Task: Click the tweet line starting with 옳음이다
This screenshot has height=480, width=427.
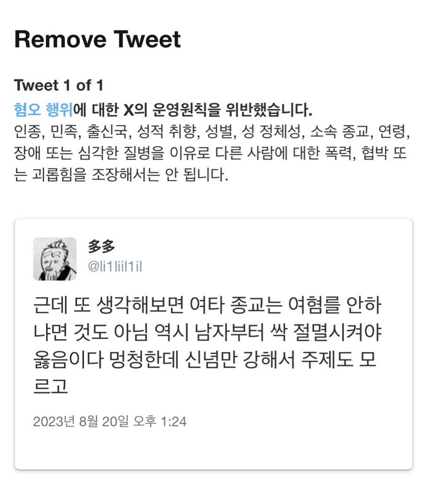Action: [x=205, y=359]
